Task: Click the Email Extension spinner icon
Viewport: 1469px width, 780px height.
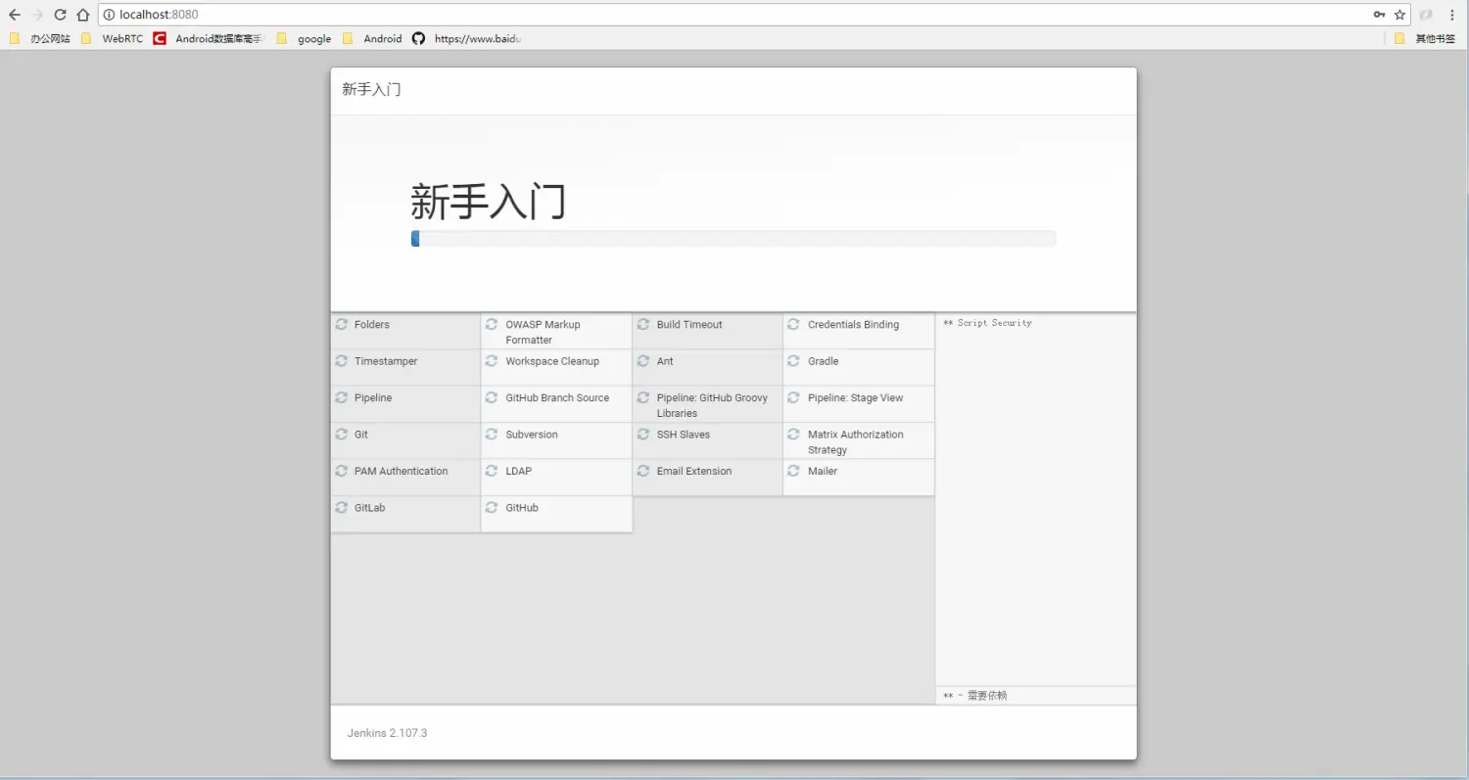Action: click(643, 471)
